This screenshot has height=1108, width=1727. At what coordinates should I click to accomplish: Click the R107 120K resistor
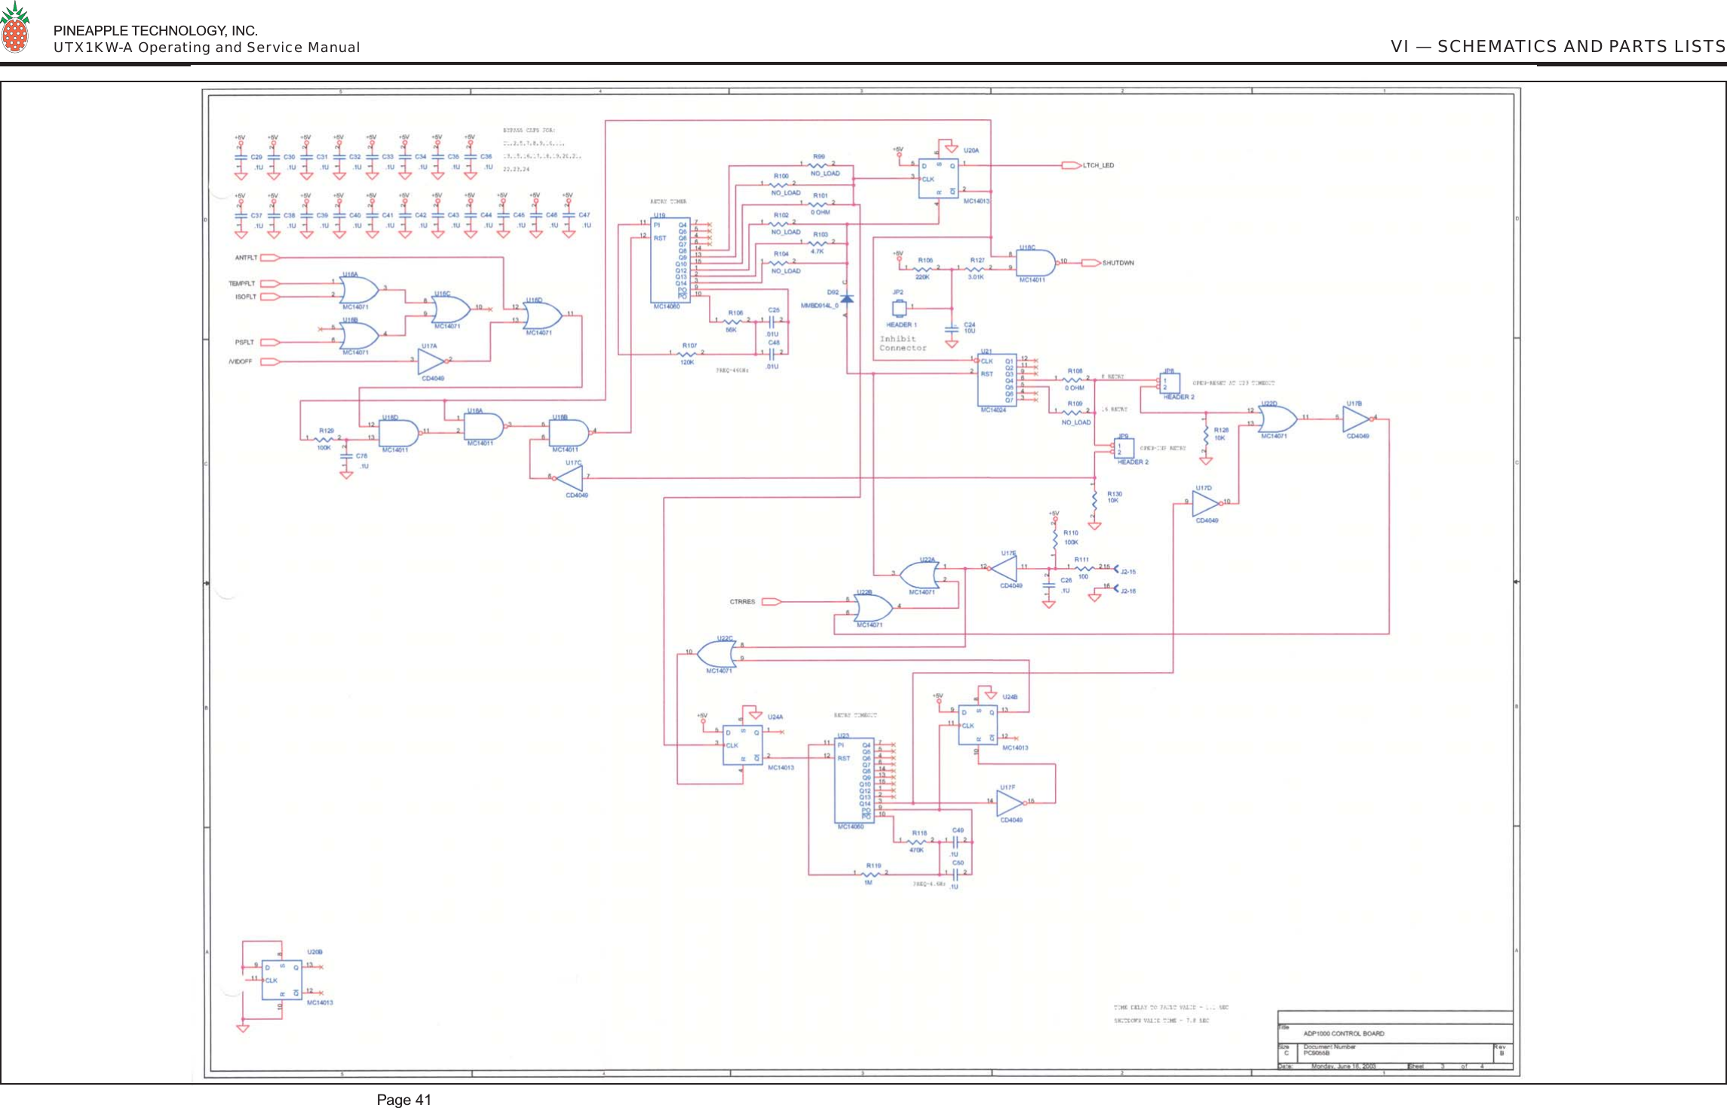click(688, 354)
